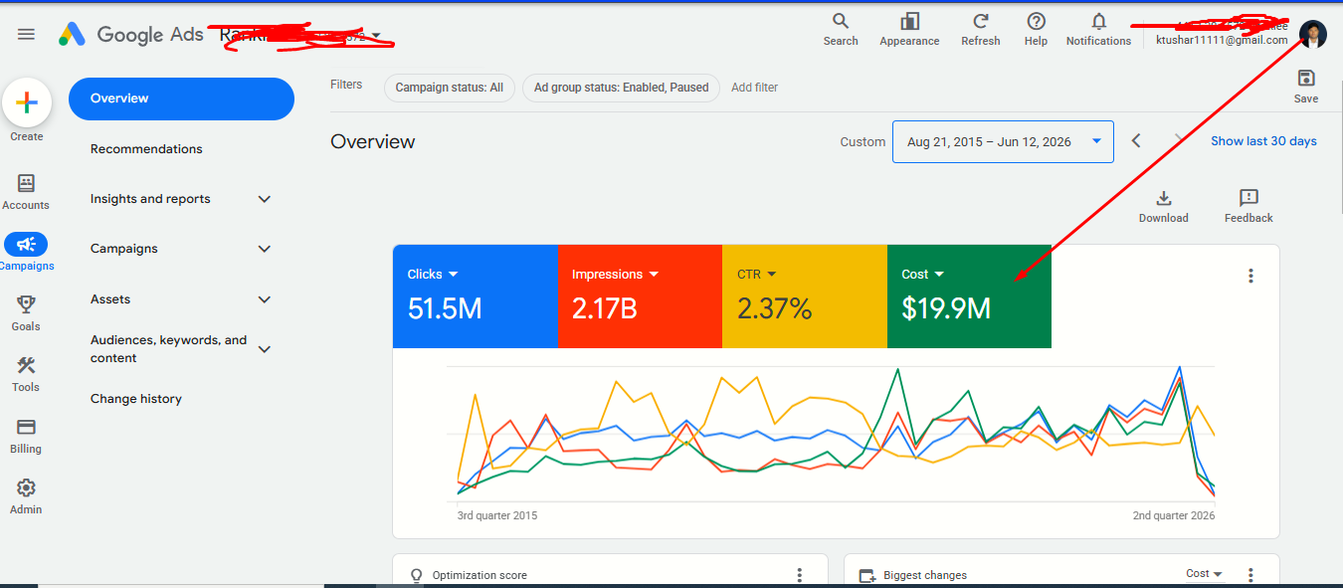Screen dimensions: 1343x588
Task: Open Recommendations page
Action: click(x=146, y=149)
